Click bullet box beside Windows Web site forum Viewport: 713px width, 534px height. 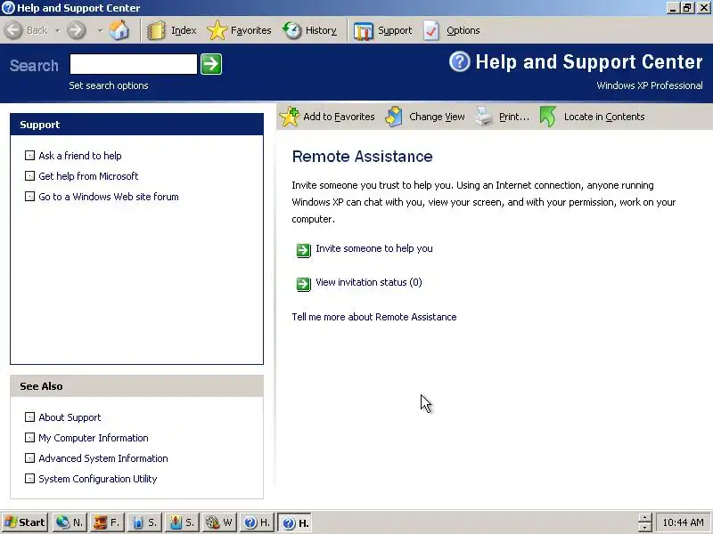point(29,196)
